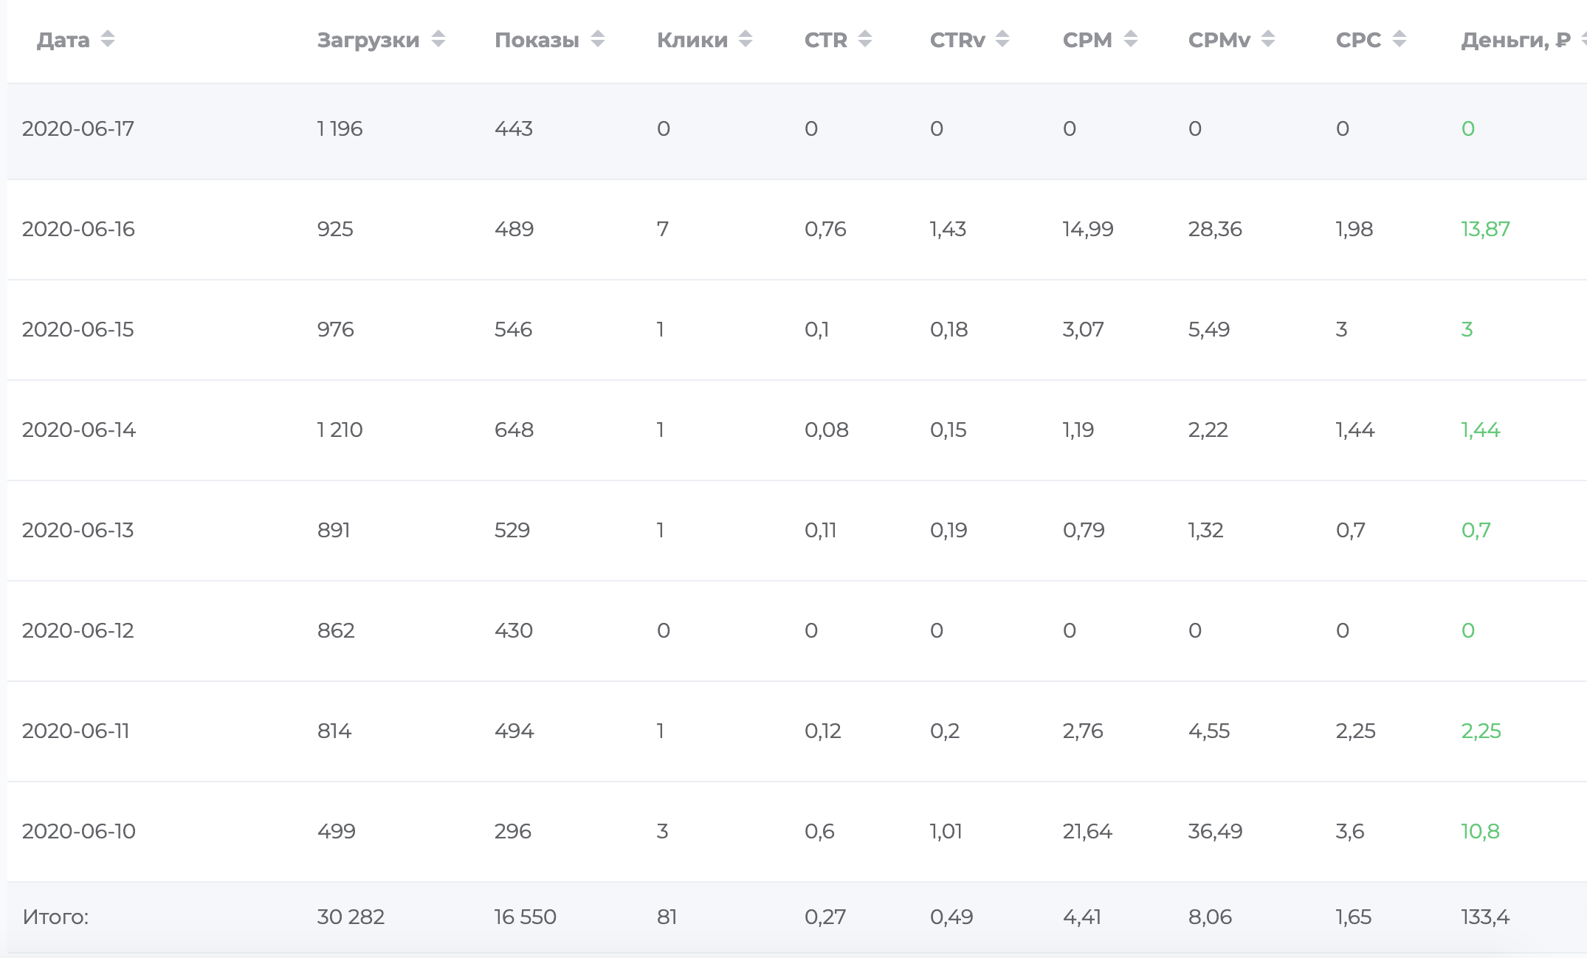Viewport: 1587px width, 958px height.
Task: Toggle sorting on Клики column icon
Action: (746, 39)
